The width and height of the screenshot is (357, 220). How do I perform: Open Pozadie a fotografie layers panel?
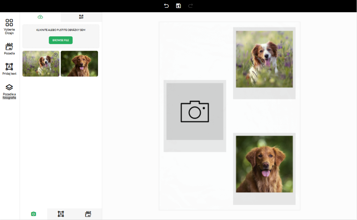click(x=9, y=91)
